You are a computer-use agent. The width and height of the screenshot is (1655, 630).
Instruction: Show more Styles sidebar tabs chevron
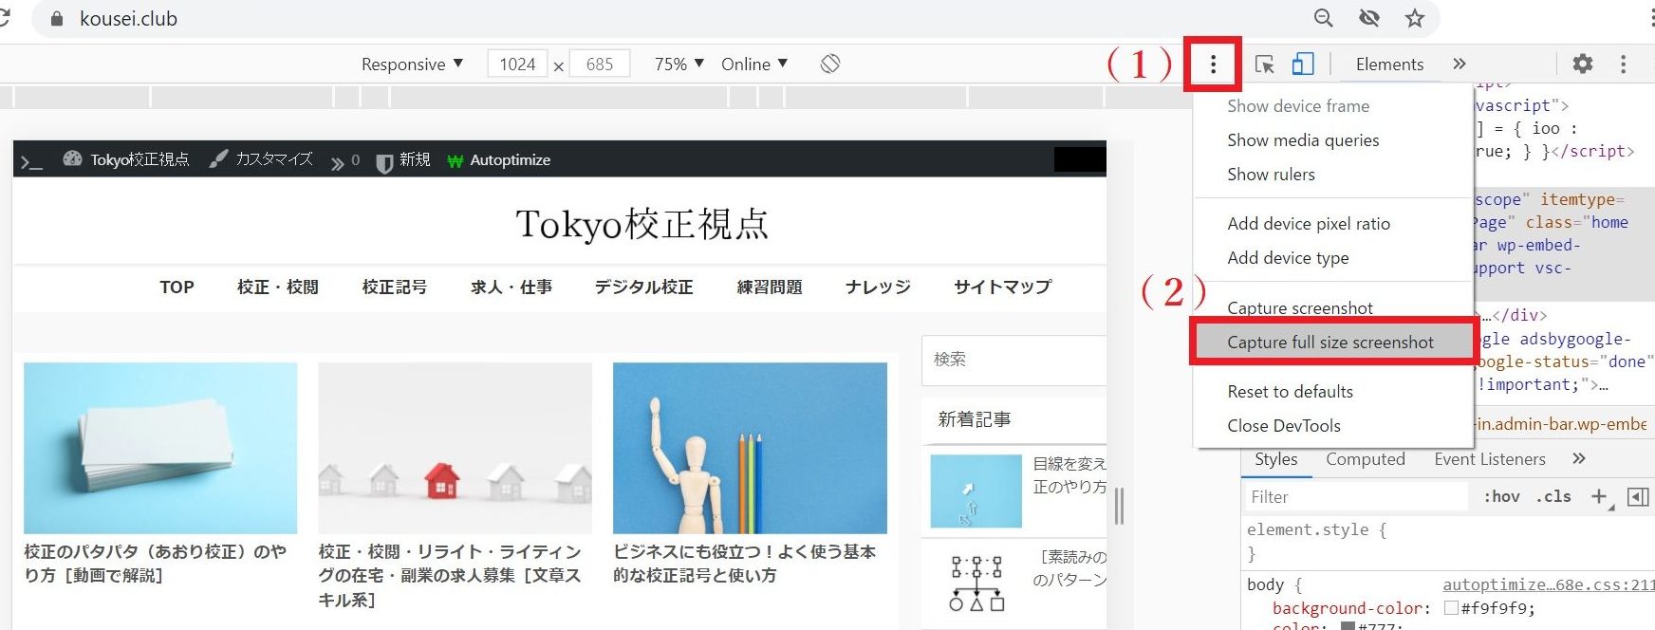[x=1579, y=459]
